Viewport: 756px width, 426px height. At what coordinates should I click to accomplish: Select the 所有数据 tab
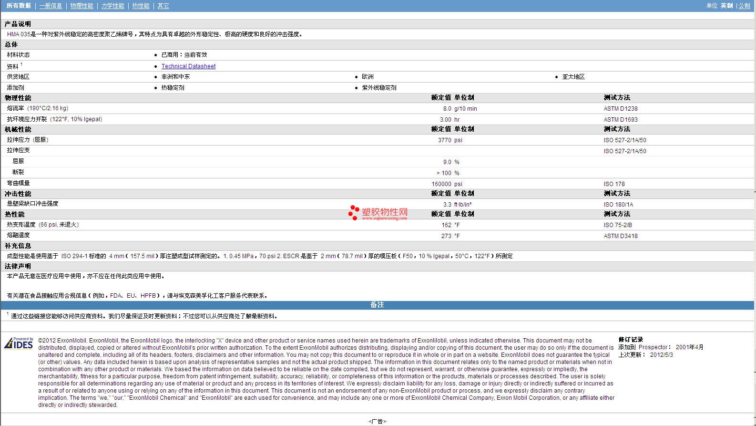pos(19,6)
